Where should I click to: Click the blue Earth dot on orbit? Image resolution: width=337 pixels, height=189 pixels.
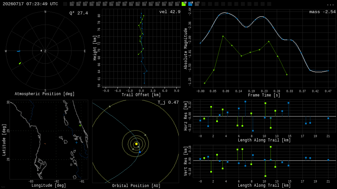click(140, 152)
